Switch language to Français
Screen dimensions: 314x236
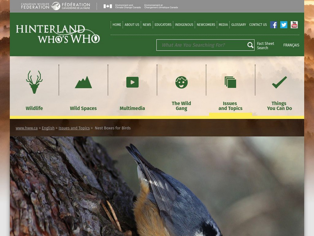pyautogui.click(x=291, y=45)
